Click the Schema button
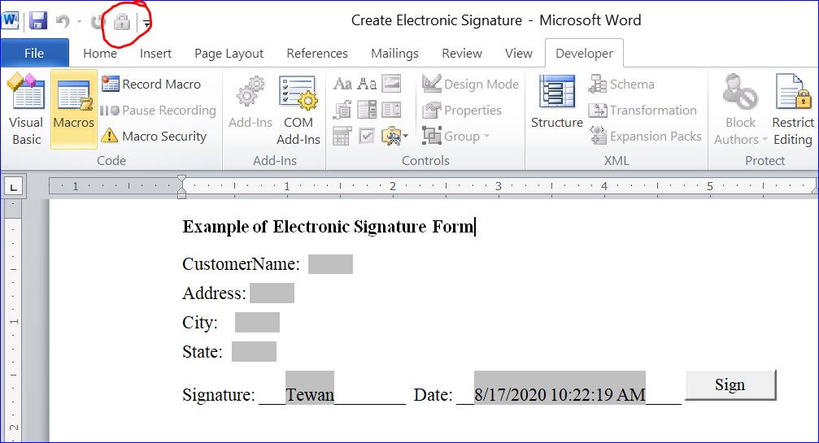 pos(621,84)
